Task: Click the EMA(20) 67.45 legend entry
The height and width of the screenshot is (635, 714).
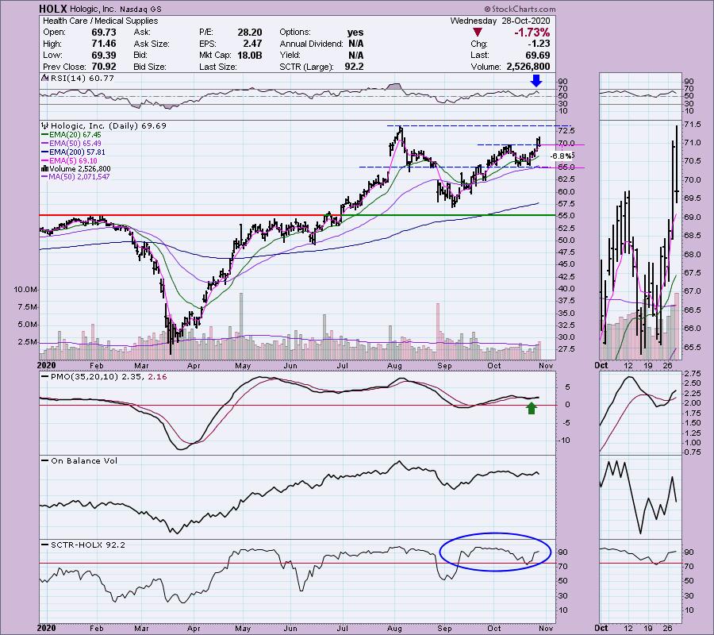Action: click(x=75, y=135)
